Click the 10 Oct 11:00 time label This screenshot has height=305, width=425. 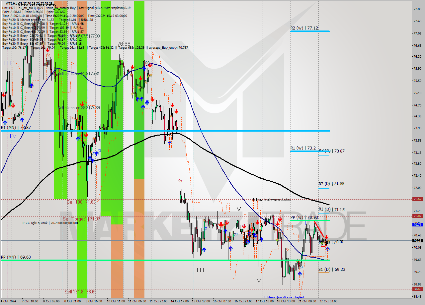click(116, 301)
